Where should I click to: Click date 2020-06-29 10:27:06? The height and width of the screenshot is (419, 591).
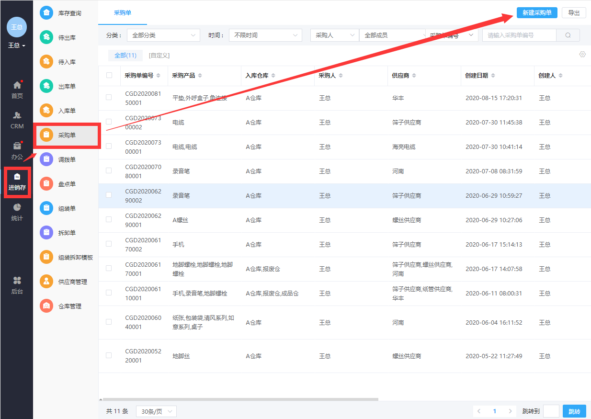(x=494, y=220)
